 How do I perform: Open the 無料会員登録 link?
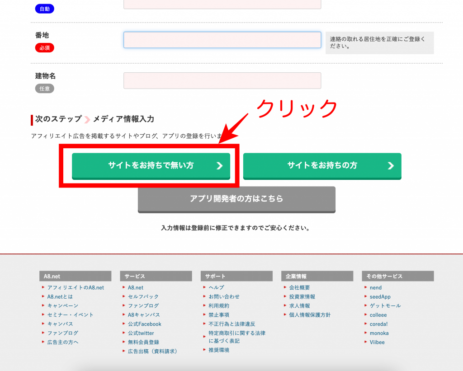143,342
